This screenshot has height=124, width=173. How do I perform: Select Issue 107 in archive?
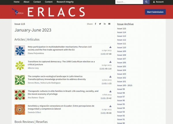[x=121, y=59]
